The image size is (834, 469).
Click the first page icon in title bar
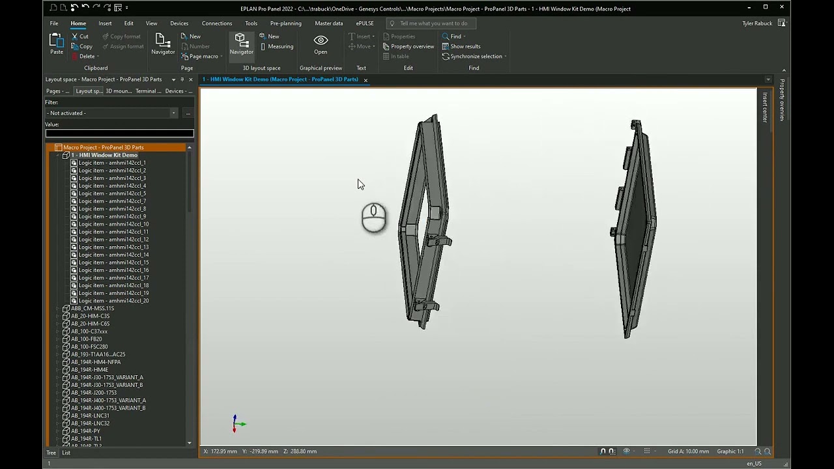(54, 7)
